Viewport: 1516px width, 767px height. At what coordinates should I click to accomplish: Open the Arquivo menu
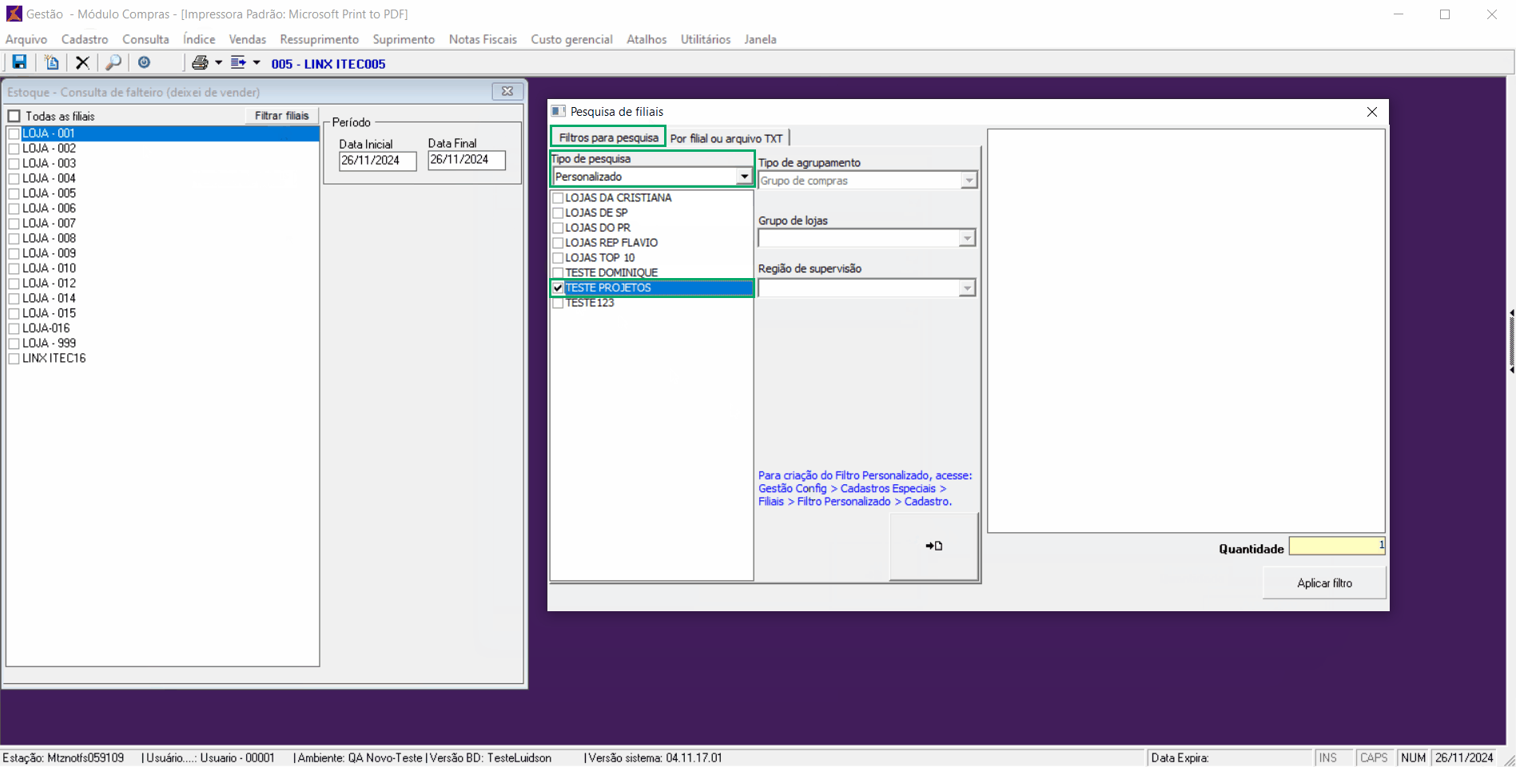26,39
